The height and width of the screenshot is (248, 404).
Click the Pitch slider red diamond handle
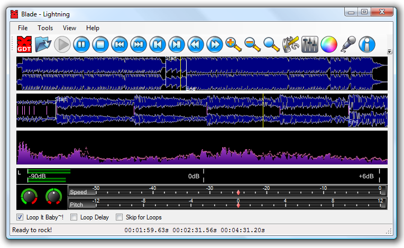[238, 205]
